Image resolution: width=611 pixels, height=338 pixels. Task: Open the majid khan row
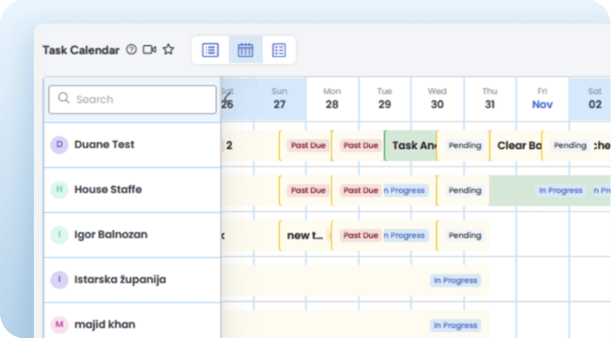[x=133, y=321]
